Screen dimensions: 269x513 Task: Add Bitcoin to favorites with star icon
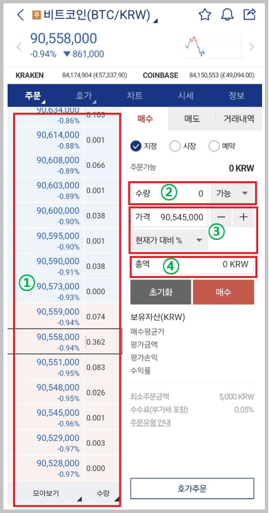coord(205,15)
